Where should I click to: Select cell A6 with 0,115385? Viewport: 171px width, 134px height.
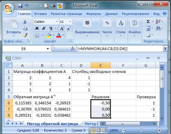22,103
